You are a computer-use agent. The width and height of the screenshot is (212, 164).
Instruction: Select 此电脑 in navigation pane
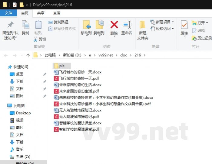19,106
